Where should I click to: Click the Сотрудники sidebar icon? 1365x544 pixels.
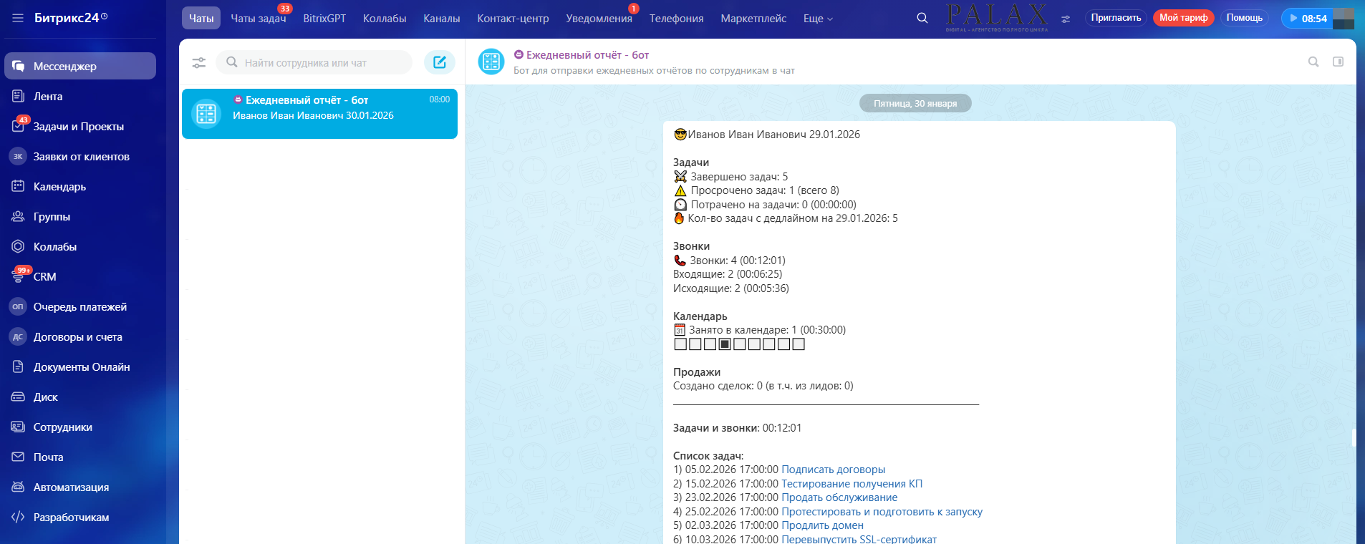tap(19, 427)
